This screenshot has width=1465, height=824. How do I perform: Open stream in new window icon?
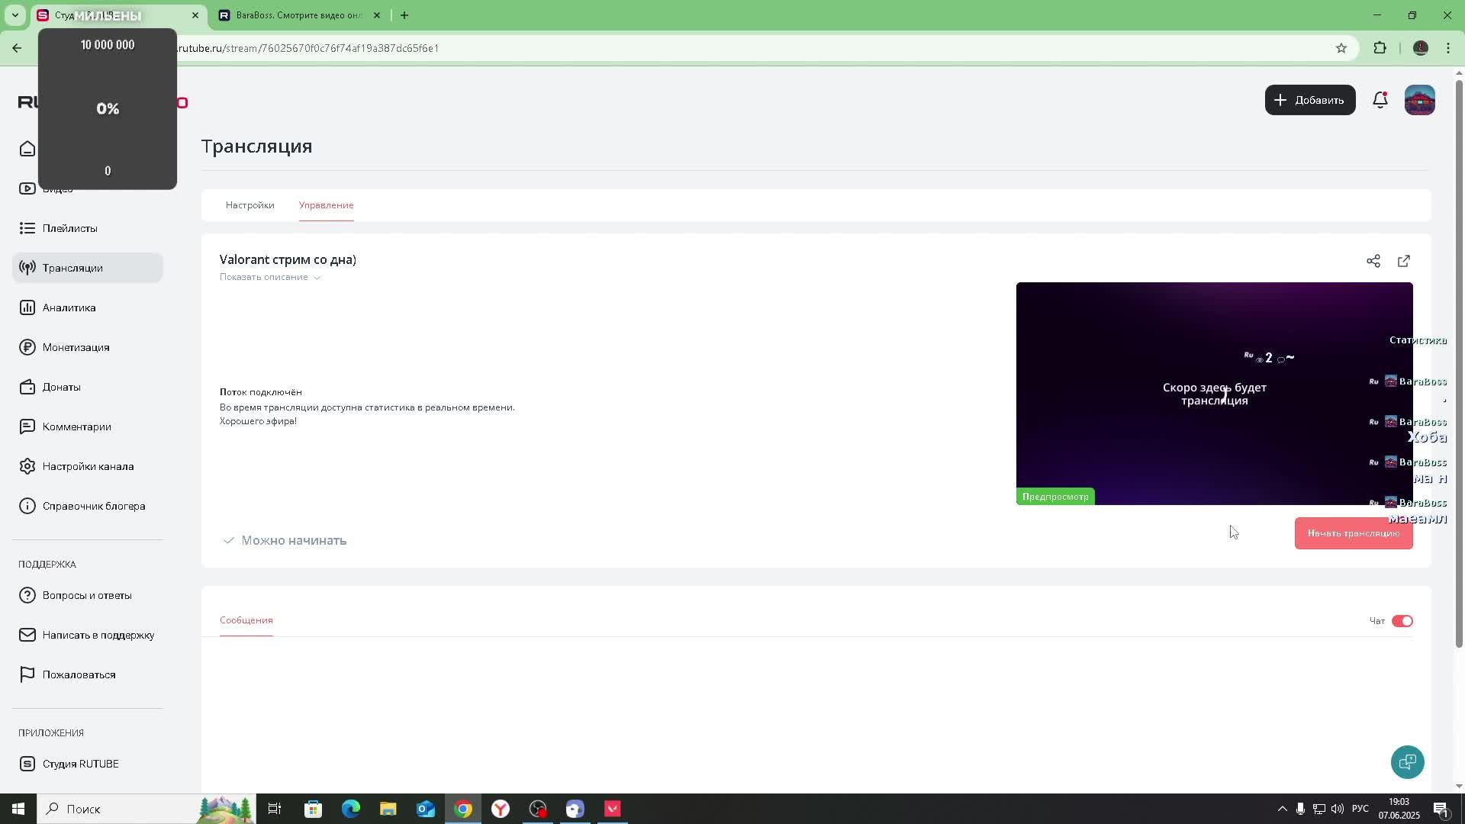pyautogui.click(x=1404, y=261)
